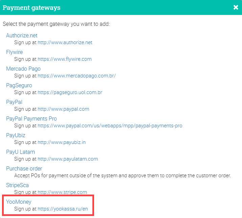Select the PayPal gateway heading
The width and height of the screenshot is (242, 218).
14,102
